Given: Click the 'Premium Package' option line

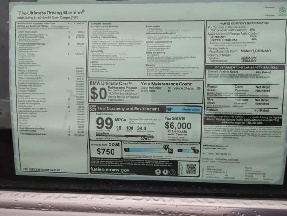Looking at the screenshot, I should [x=51, y=54].
